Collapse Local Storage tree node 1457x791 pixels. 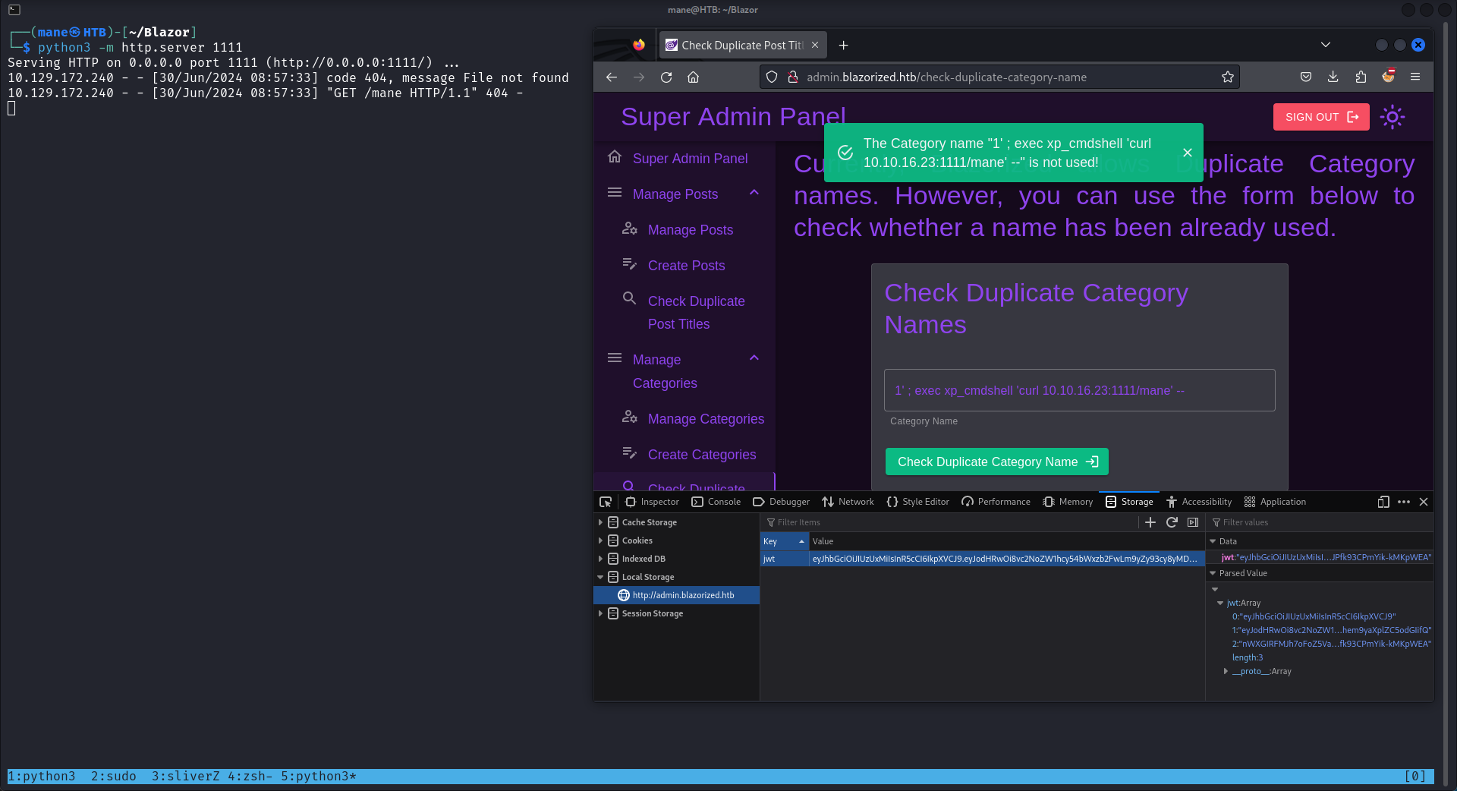[600, 577]
